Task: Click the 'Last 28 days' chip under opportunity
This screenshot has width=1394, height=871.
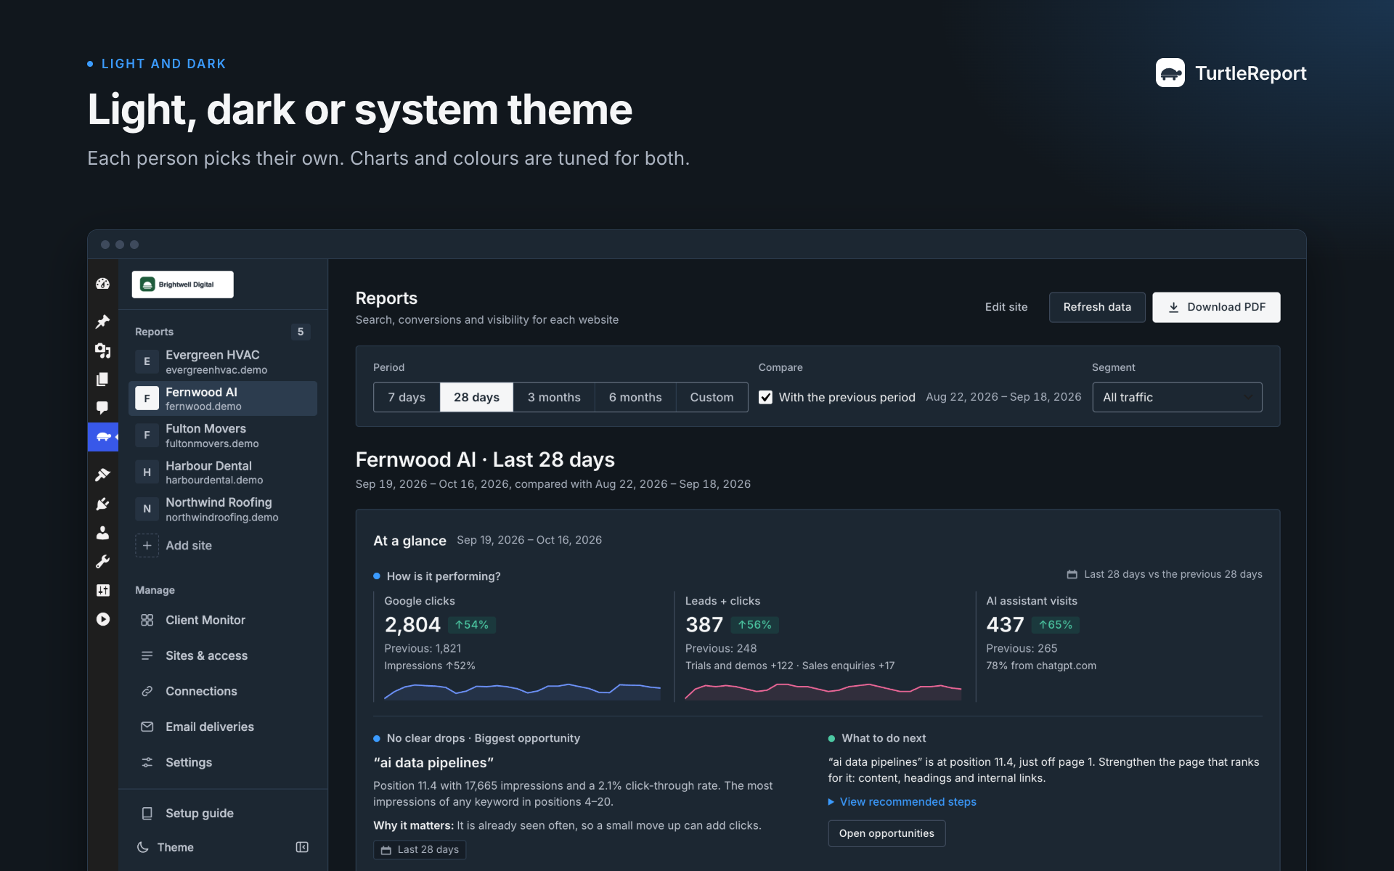Action: 420,849
